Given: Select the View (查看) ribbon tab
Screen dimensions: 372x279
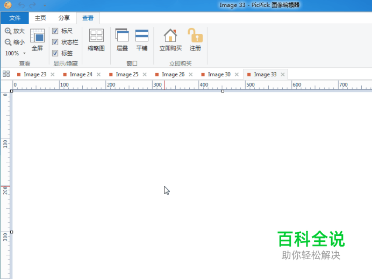Looking at the screenshot, I should pyautogui.click(x=88, y=18).
